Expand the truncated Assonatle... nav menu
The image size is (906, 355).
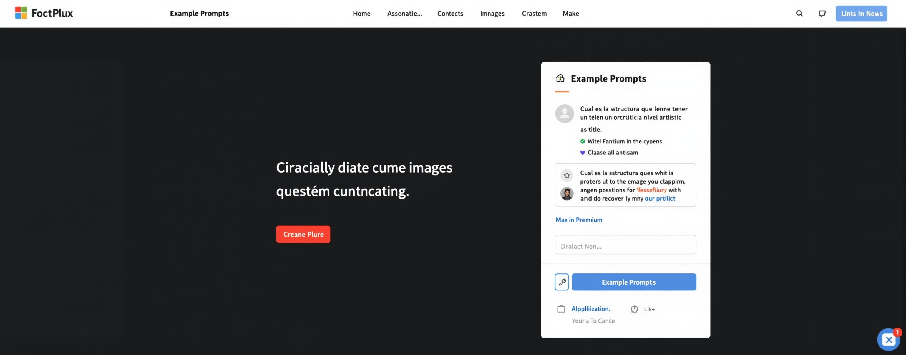tap(404, 13)
